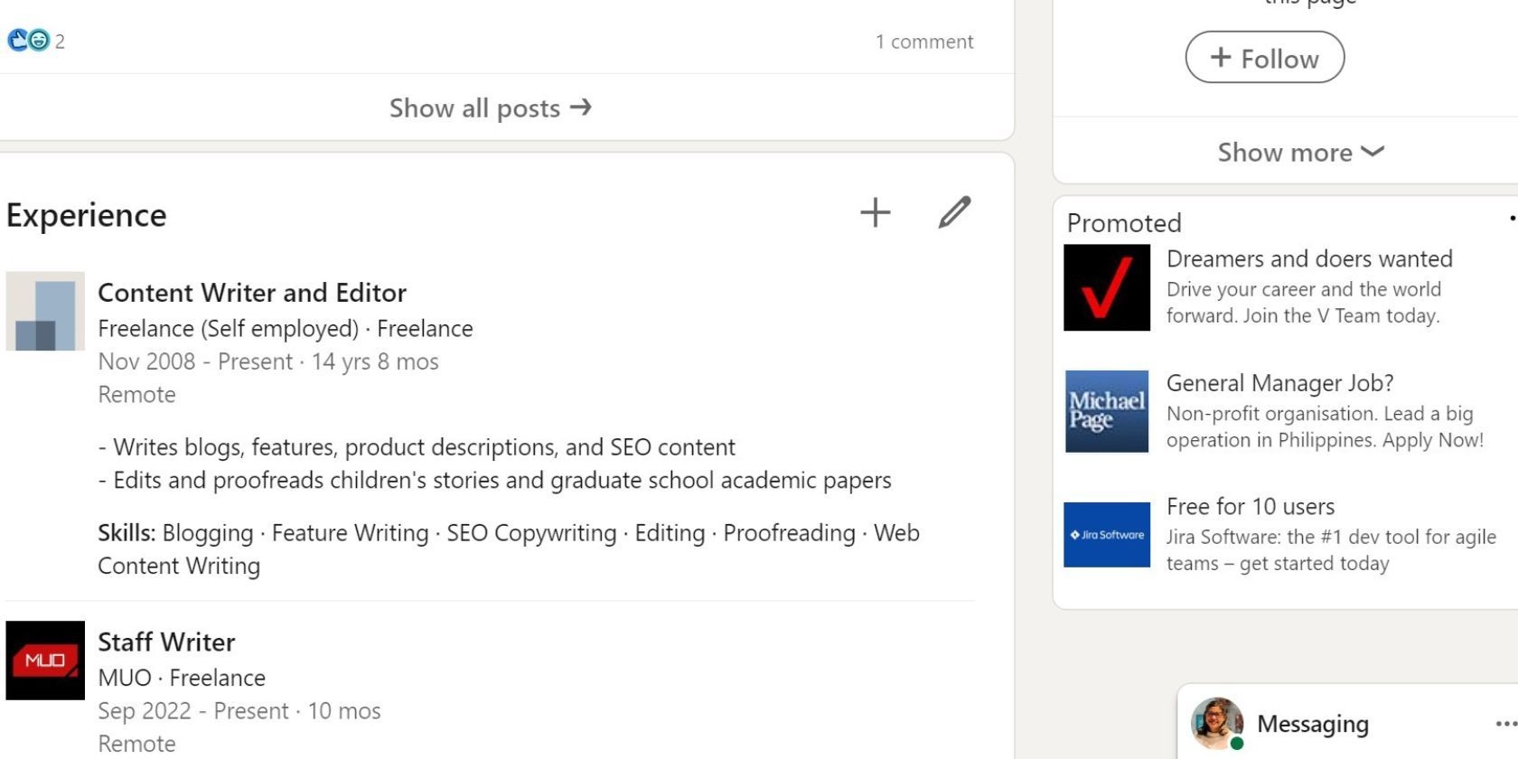Screen dimensions: 1518x759
Task: Click the post reaction icons
Action: (x=28, y=41)
